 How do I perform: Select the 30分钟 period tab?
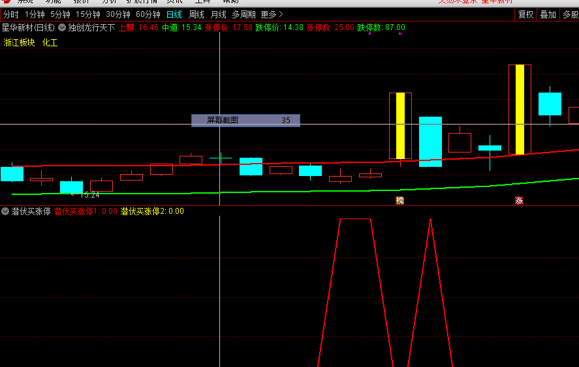(x=117, y=15)
